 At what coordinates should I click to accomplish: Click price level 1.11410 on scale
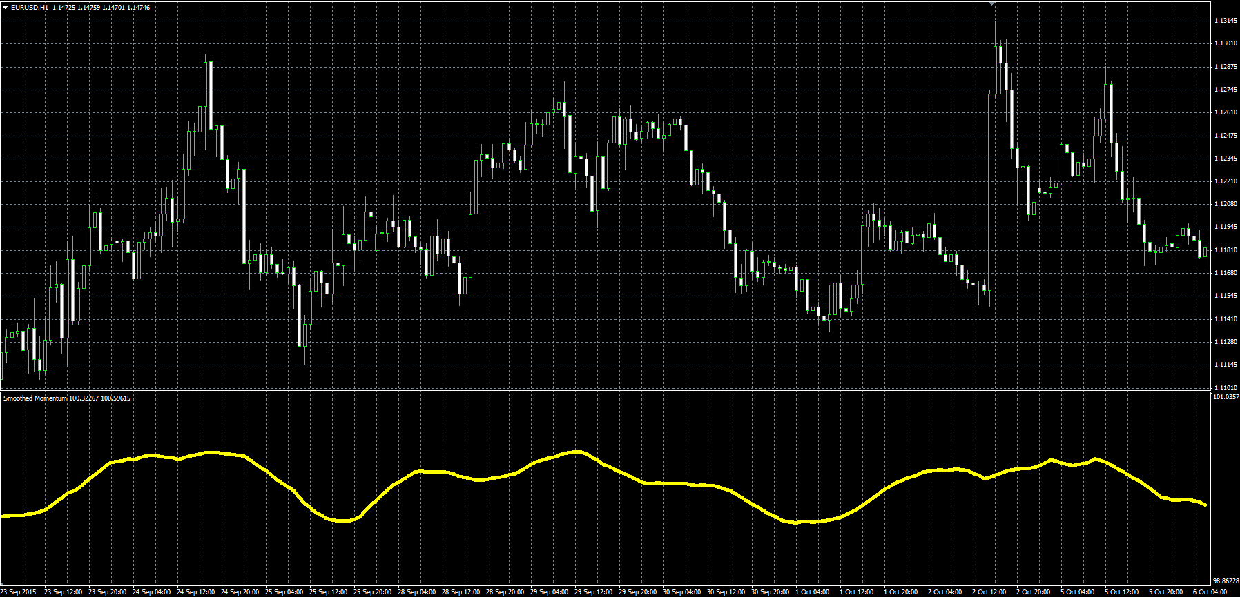(x=1226, y=319)
